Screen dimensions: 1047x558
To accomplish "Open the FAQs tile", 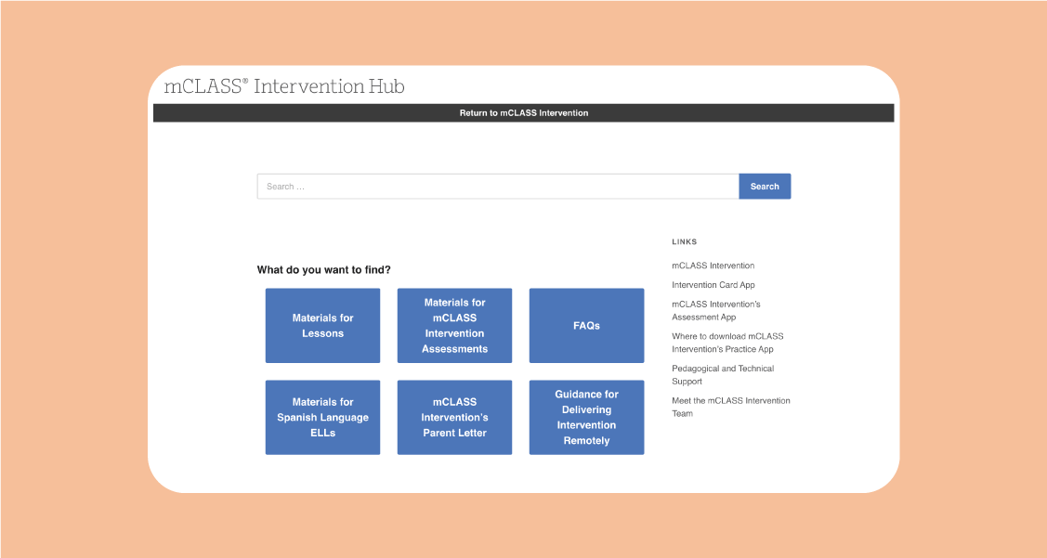I will (x=586, y=326).
